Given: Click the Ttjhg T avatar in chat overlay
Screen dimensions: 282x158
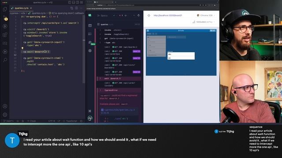Looking at the screenshot, I should pyautogui.click(x=12, y=140).
